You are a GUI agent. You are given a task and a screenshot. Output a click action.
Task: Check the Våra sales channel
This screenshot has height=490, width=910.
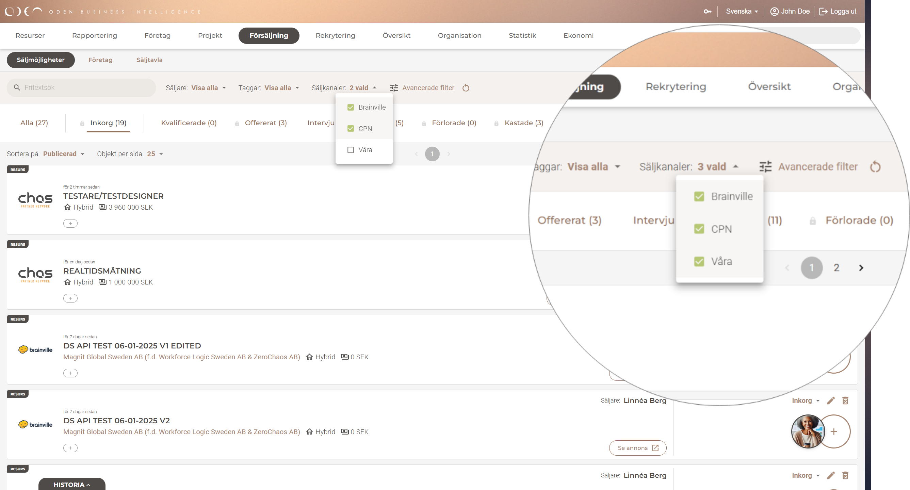pyautogui.click(x=351, y=149)
